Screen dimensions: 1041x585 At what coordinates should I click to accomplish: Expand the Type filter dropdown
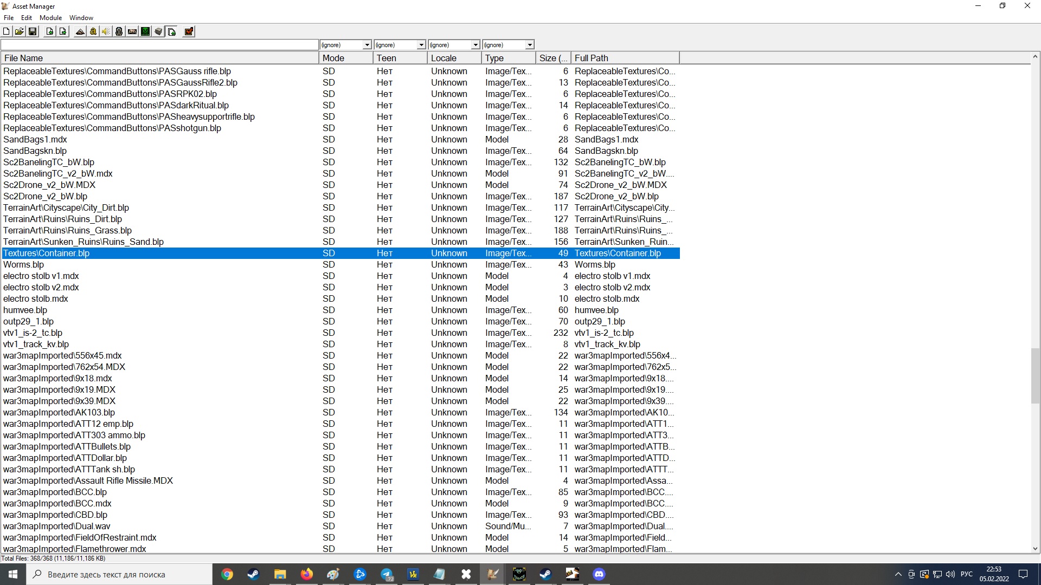[x=530, y=45]
